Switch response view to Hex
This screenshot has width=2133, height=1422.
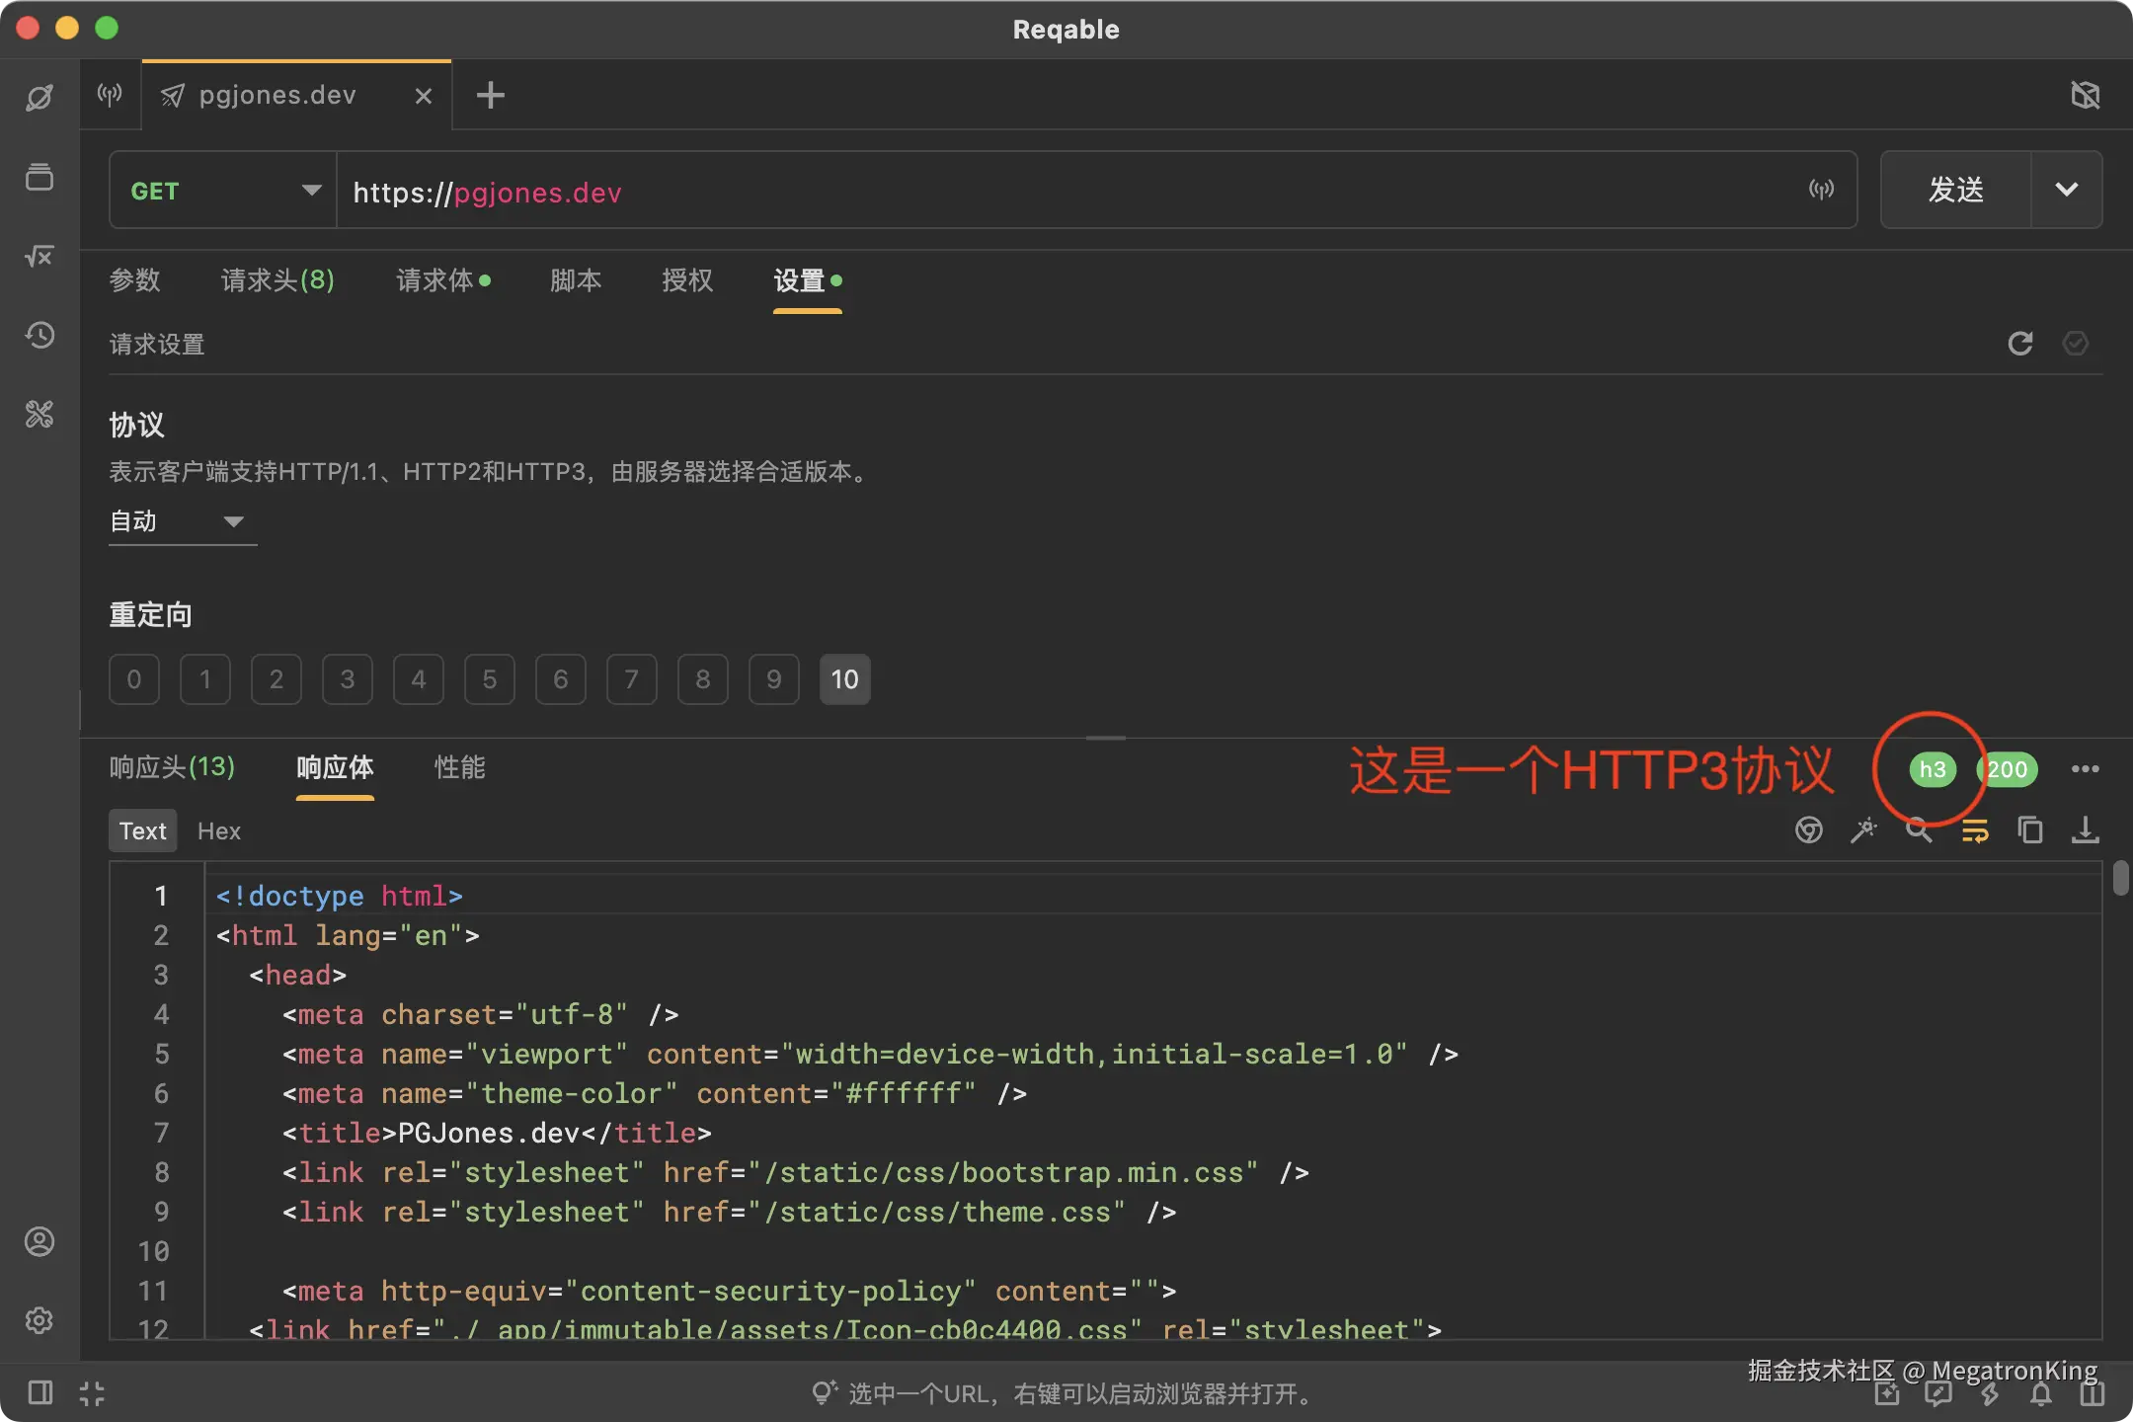coord(219,830)
